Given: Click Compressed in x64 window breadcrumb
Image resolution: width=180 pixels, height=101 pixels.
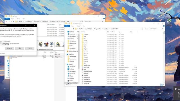Looking at the screenshot, I should 45,22.
